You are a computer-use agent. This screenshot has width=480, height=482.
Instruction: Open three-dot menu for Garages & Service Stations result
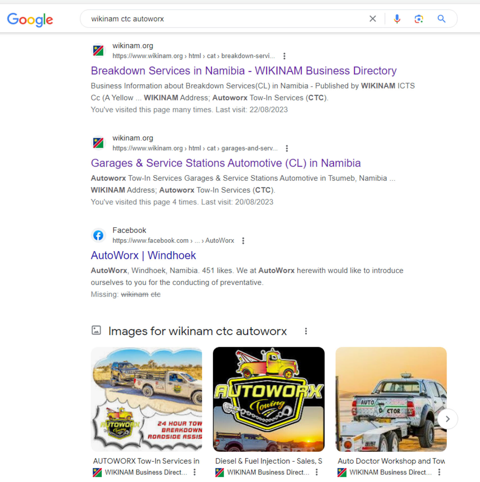pos(287,148)
